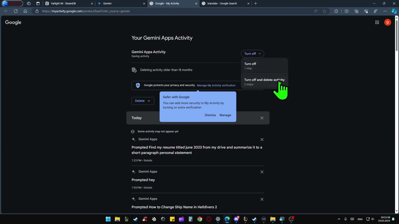Viewport: 399px width, 224px height.
Task: Toggle system volume icon in tray
Action: tap(373, 219)
